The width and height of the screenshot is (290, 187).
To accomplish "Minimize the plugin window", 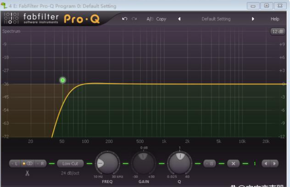I will (253, 6).
